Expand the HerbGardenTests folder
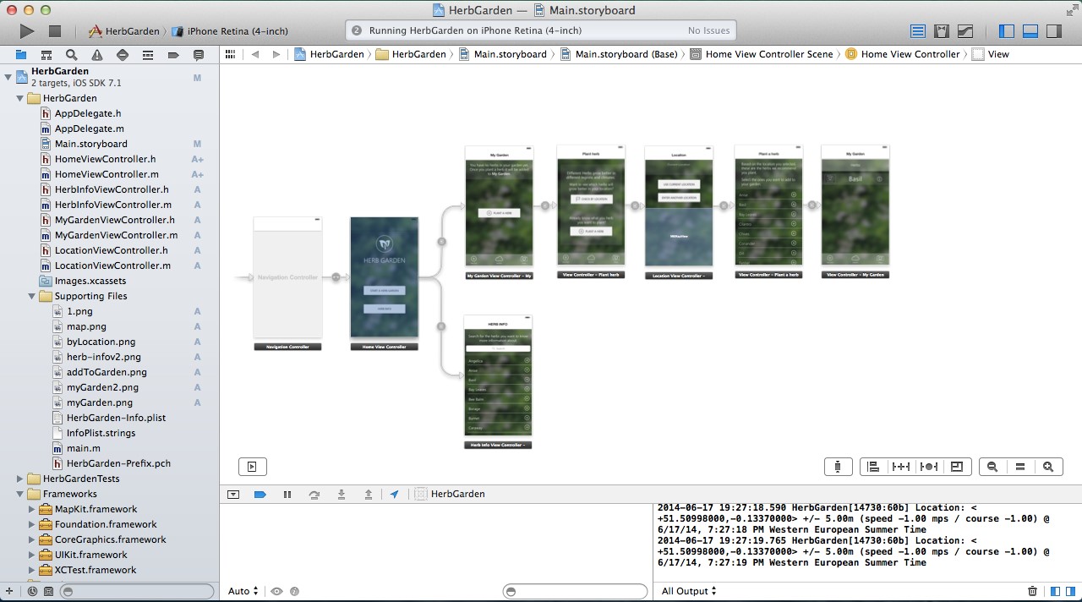This screenshot has height=602, width=1082. point(20,479)
